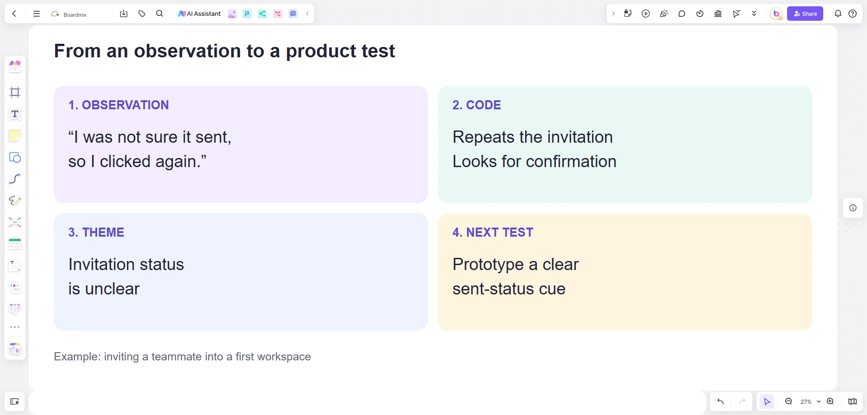The height and width of the screenshot is (415, 867).
Task: Collapse the AI toolbar chevron
Action: pos(308,14)
